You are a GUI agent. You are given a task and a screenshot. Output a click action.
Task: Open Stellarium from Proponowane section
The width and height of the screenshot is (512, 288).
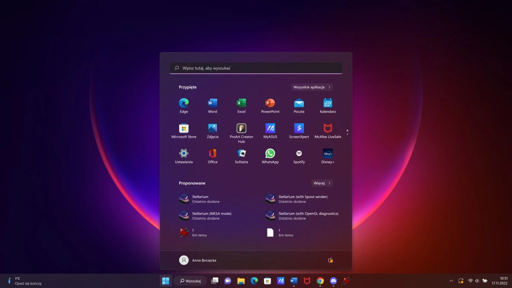pos(196,198)
